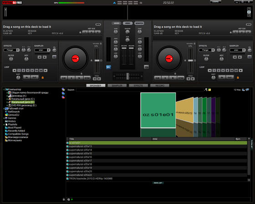255x204 pixels.
Task: Halve left deck loop length arrow
Action: [14, 71]
